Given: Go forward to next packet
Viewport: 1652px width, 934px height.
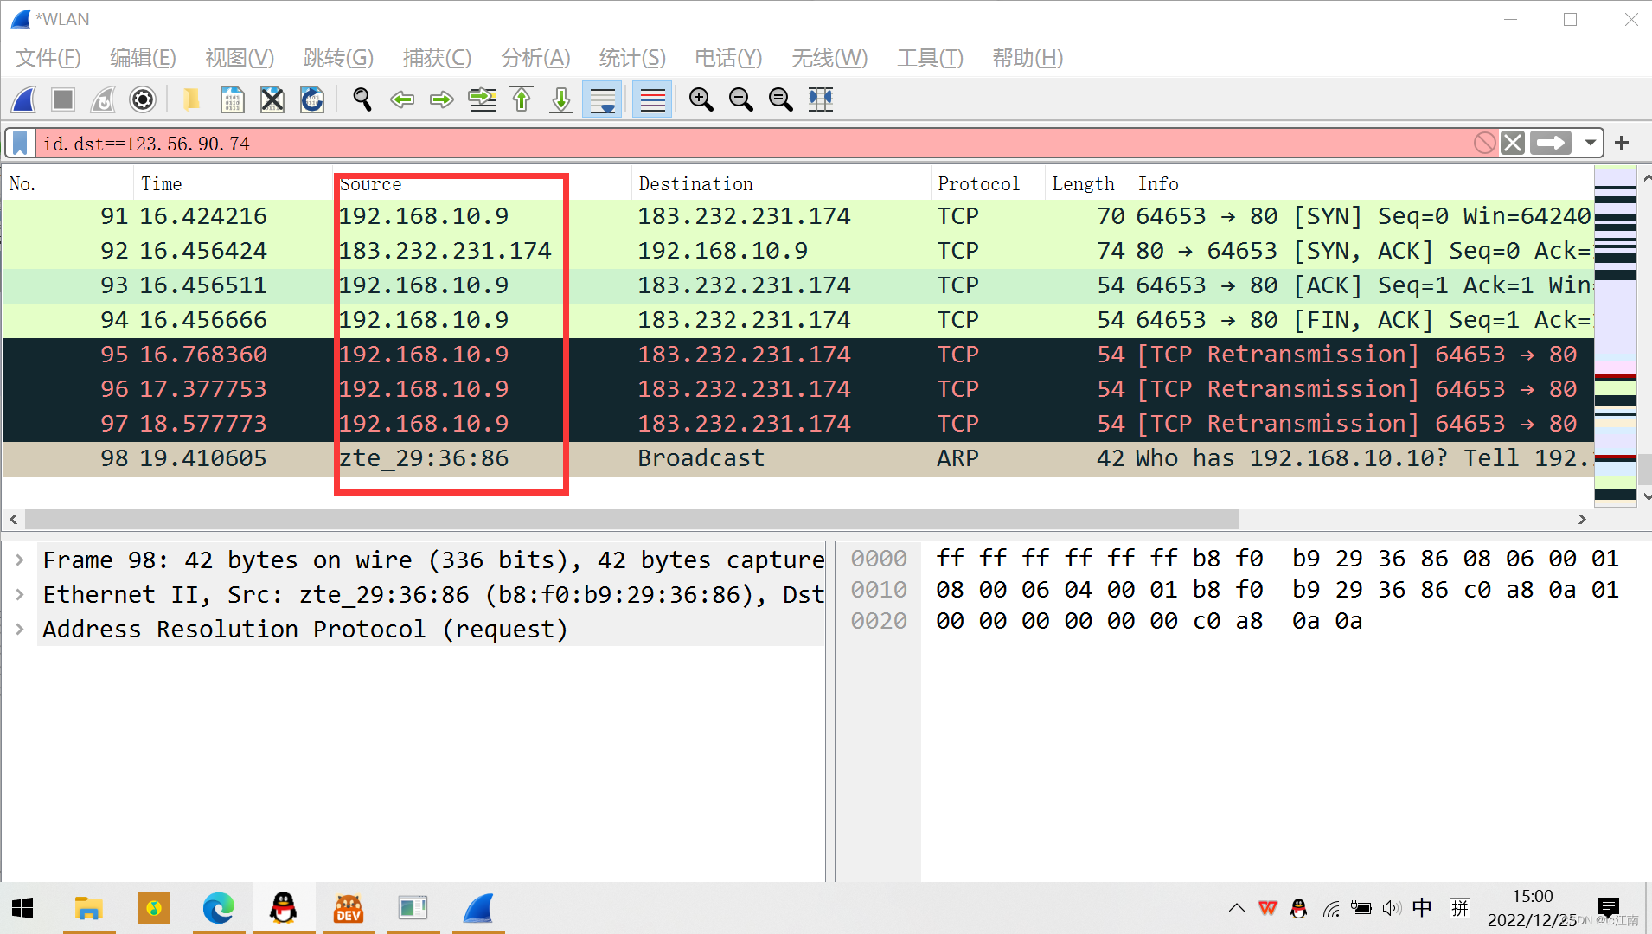Looking at the screenshot, I should pos(442,99).
